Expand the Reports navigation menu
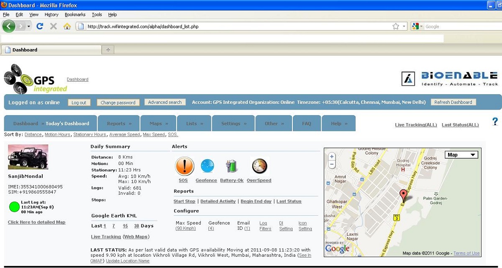Image resolution: width=502 pixels, height=268 pixels. (x=119, y=123)
